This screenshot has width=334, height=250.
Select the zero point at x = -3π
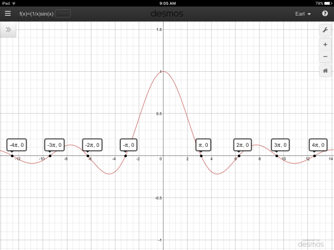point(50,156)
